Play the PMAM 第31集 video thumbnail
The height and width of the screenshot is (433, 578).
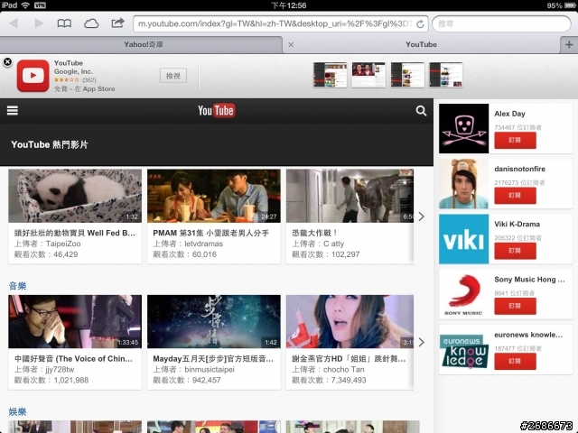(x=214, y=196)
